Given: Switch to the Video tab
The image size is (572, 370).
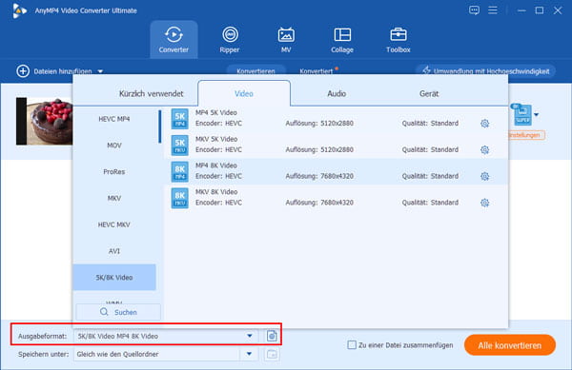Looking at the screenshot, I should (244, 93).
